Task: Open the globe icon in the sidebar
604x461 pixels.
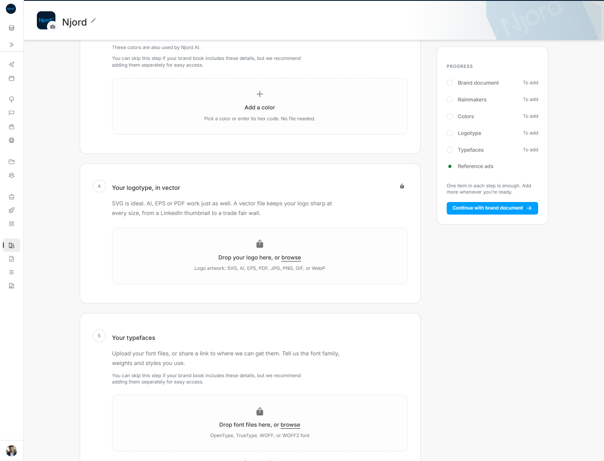Action: (12, 140)
